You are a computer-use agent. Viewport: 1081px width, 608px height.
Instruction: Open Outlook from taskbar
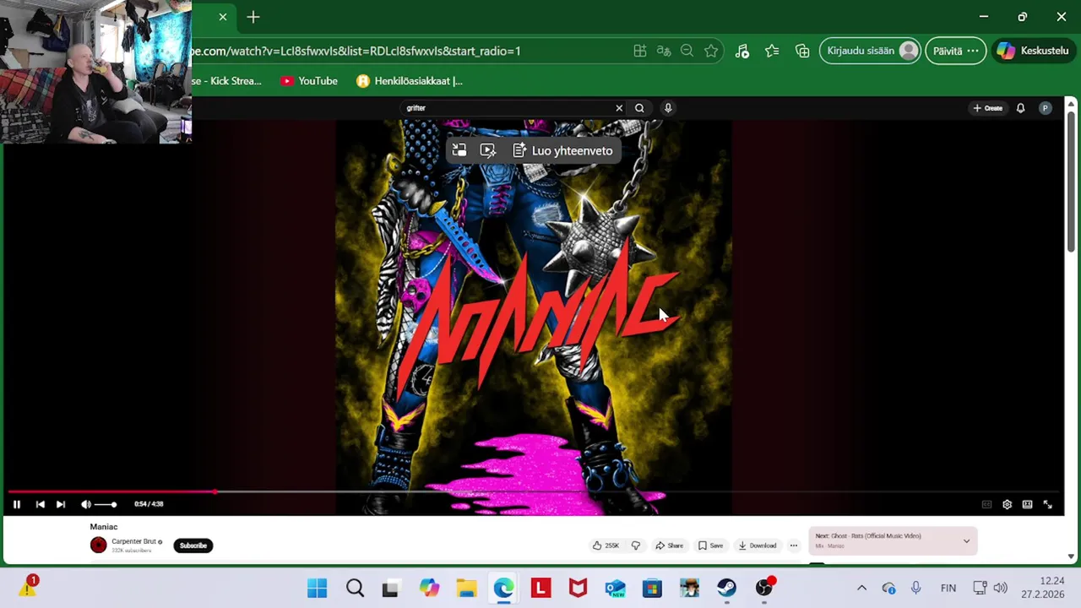click(x=615, y=588)
